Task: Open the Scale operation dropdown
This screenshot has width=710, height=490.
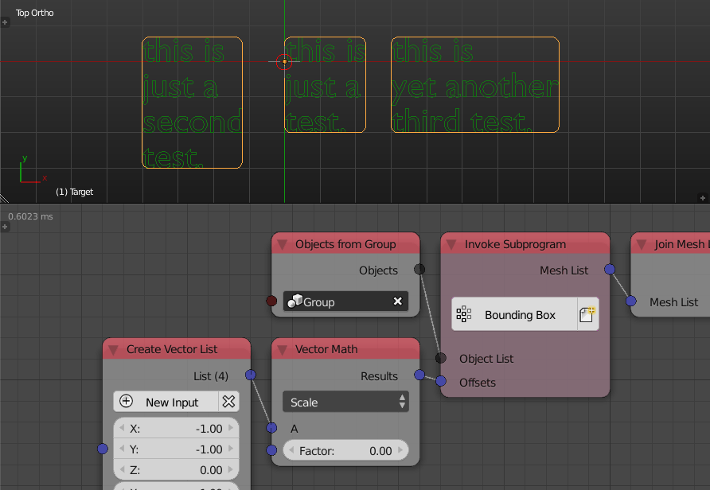Action: 345,402
